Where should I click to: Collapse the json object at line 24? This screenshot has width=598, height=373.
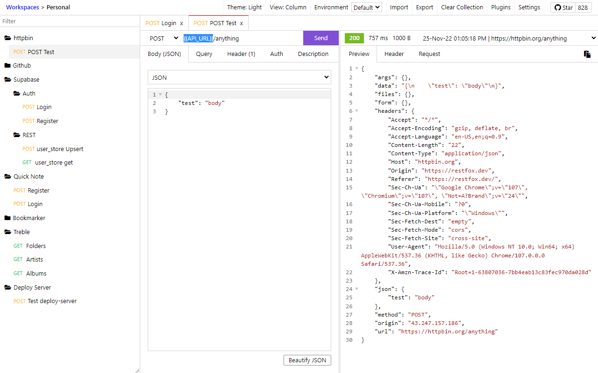pos(356,289)
